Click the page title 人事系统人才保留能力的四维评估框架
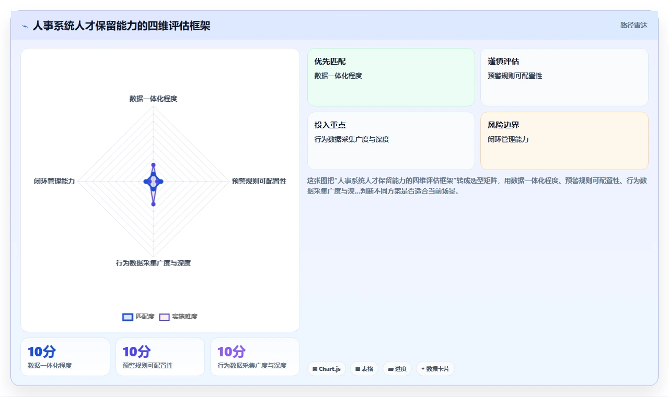The width and height of the screenshot is (669, 397). click(121, 26)
